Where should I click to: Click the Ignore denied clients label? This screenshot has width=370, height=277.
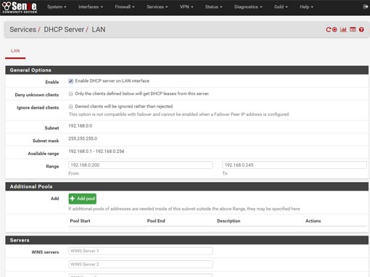click(x=38, y=107)
